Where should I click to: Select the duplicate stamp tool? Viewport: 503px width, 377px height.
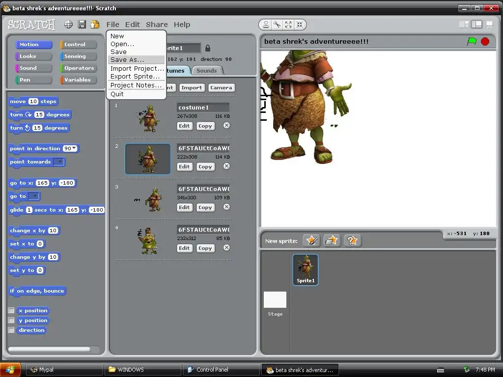pos(266,25)
